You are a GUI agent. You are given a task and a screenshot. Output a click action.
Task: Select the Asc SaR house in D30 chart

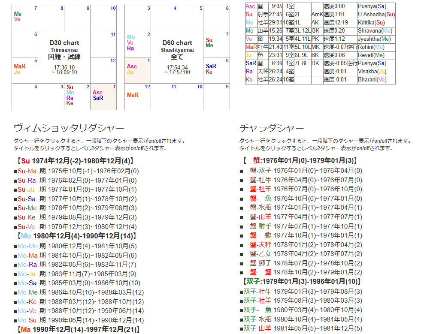click(x=103, y=96)
